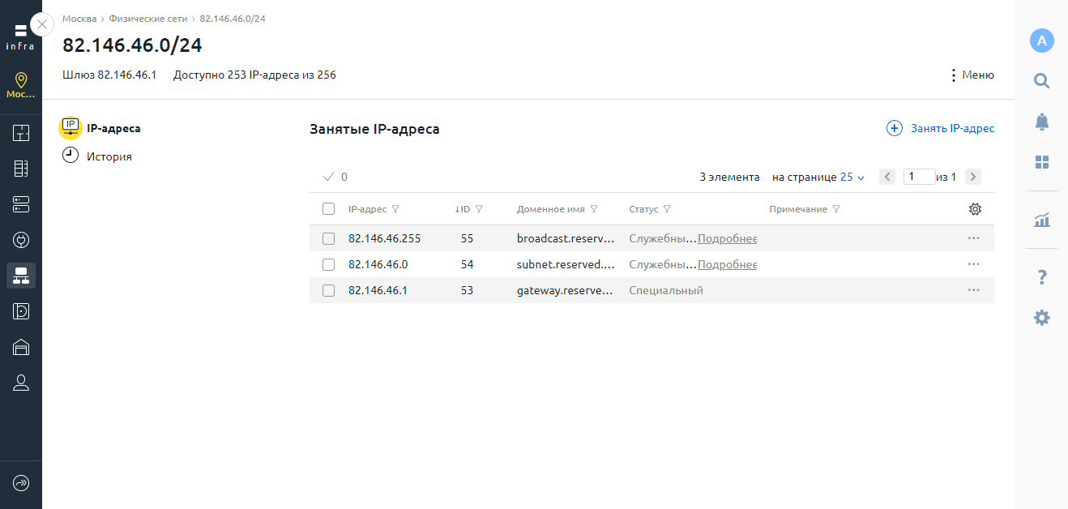Open the notifications bell
Image resolution: width=1068 pixels, height=509 pixels.
1041,122
